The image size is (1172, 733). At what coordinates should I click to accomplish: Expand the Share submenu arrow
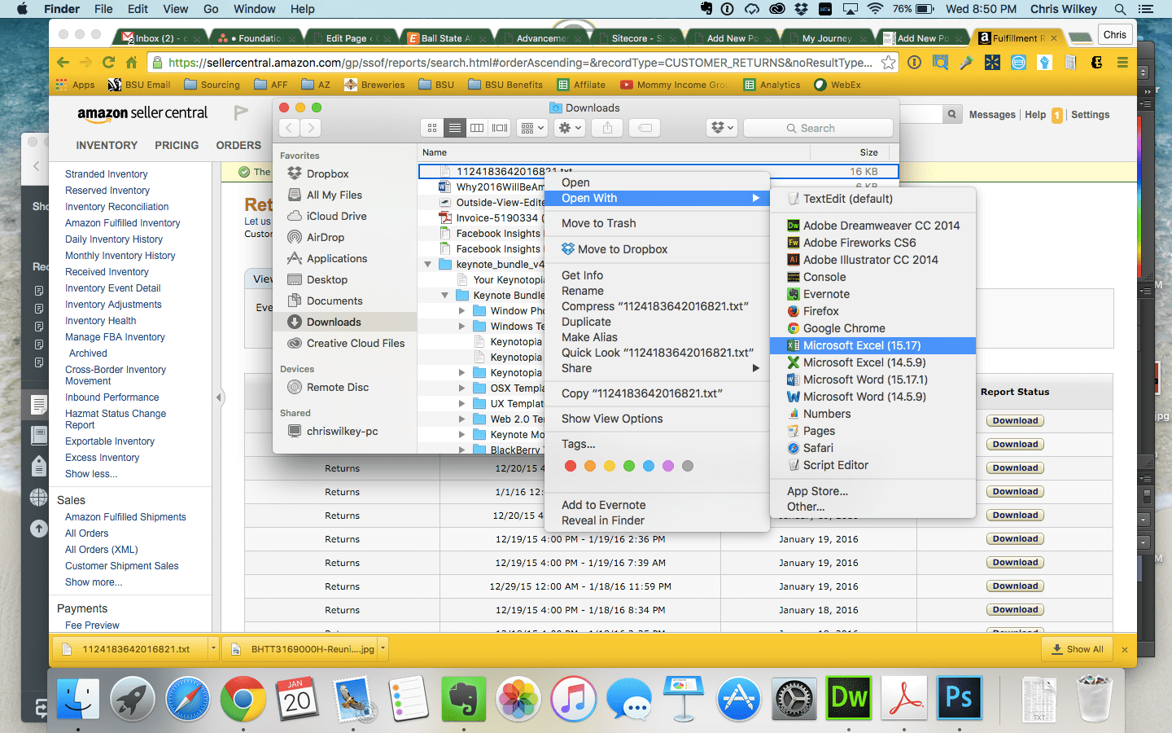pyautogui.click(x=755, y=368)
